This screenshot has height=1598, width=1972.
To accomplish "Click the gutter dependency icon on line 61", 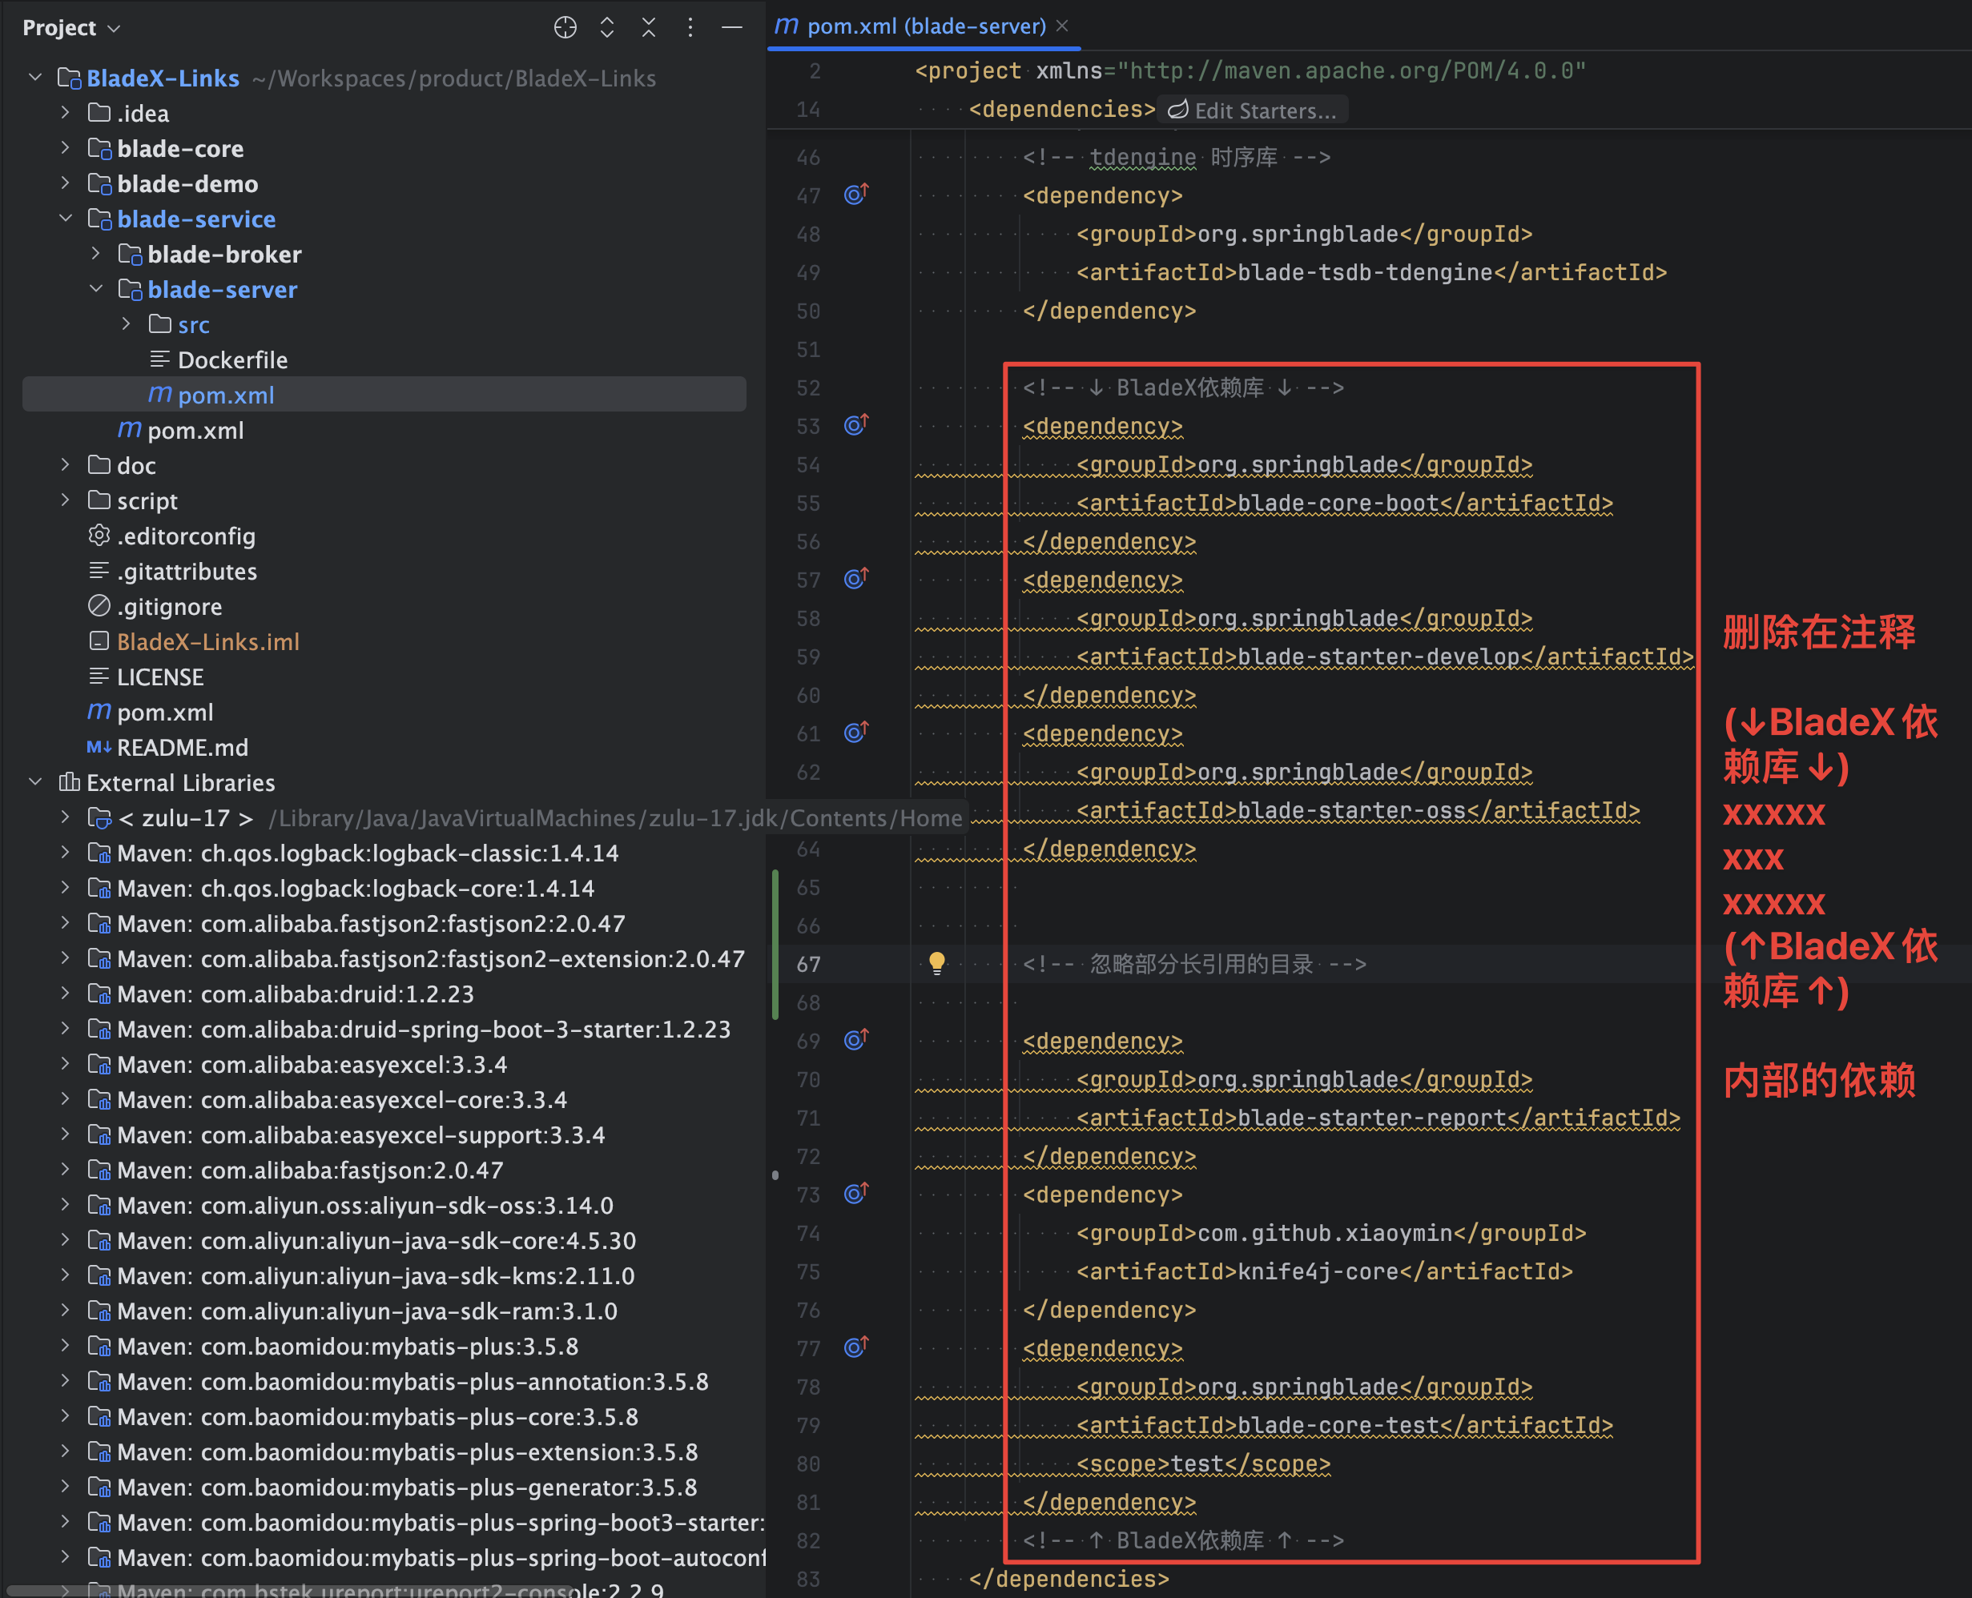I will pyautogui.click(x=856, y=733).
